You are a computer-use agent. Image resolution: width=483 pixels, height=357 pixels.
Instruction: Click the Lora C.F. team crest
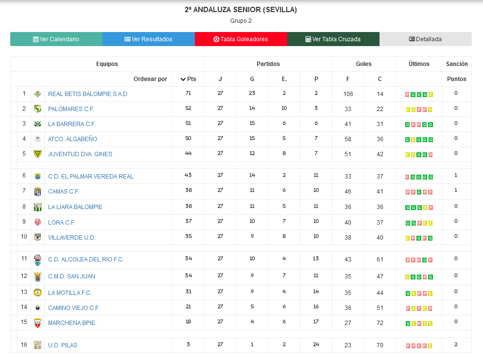[x=37, y=222]
